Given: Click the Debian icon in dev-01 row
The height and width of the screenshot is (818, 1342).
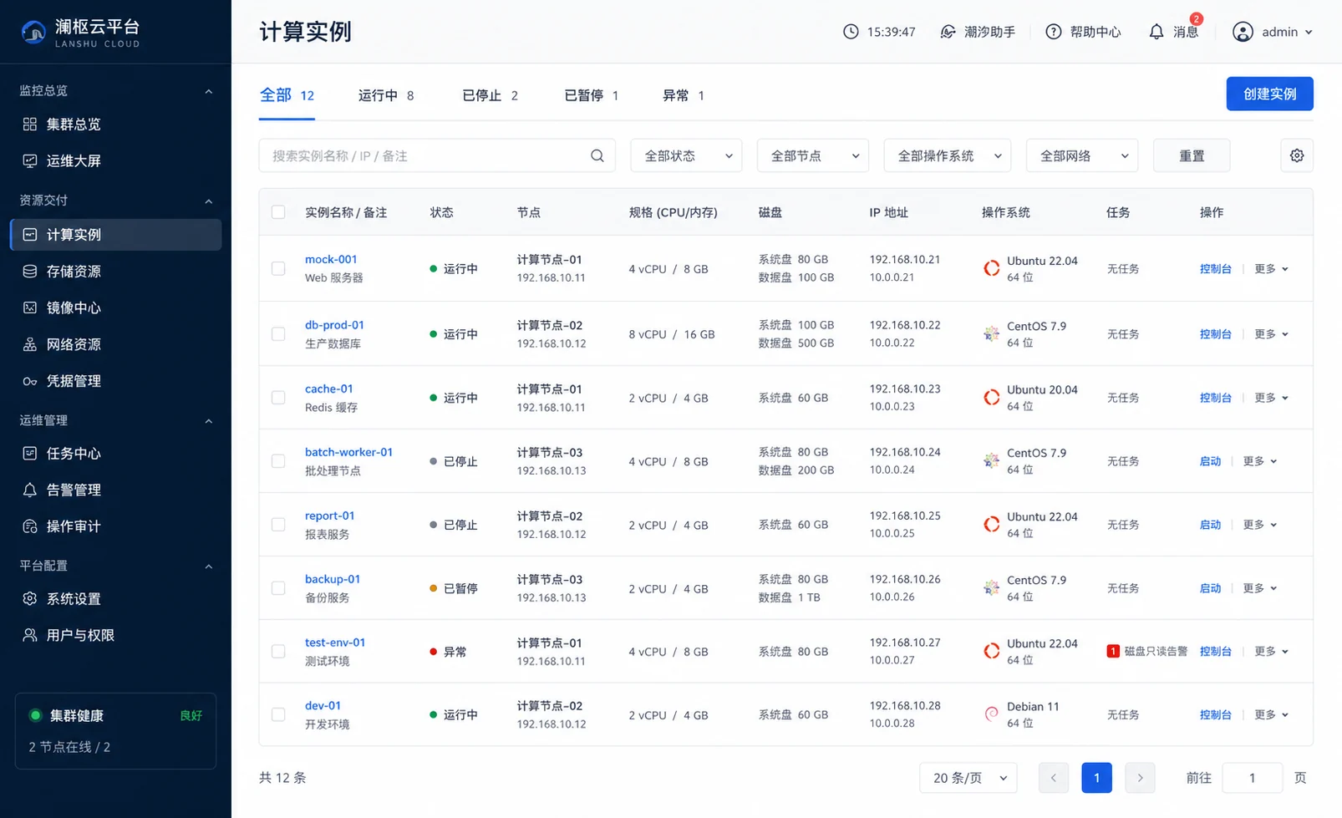Looking at the screenshot, I should 992,714.
